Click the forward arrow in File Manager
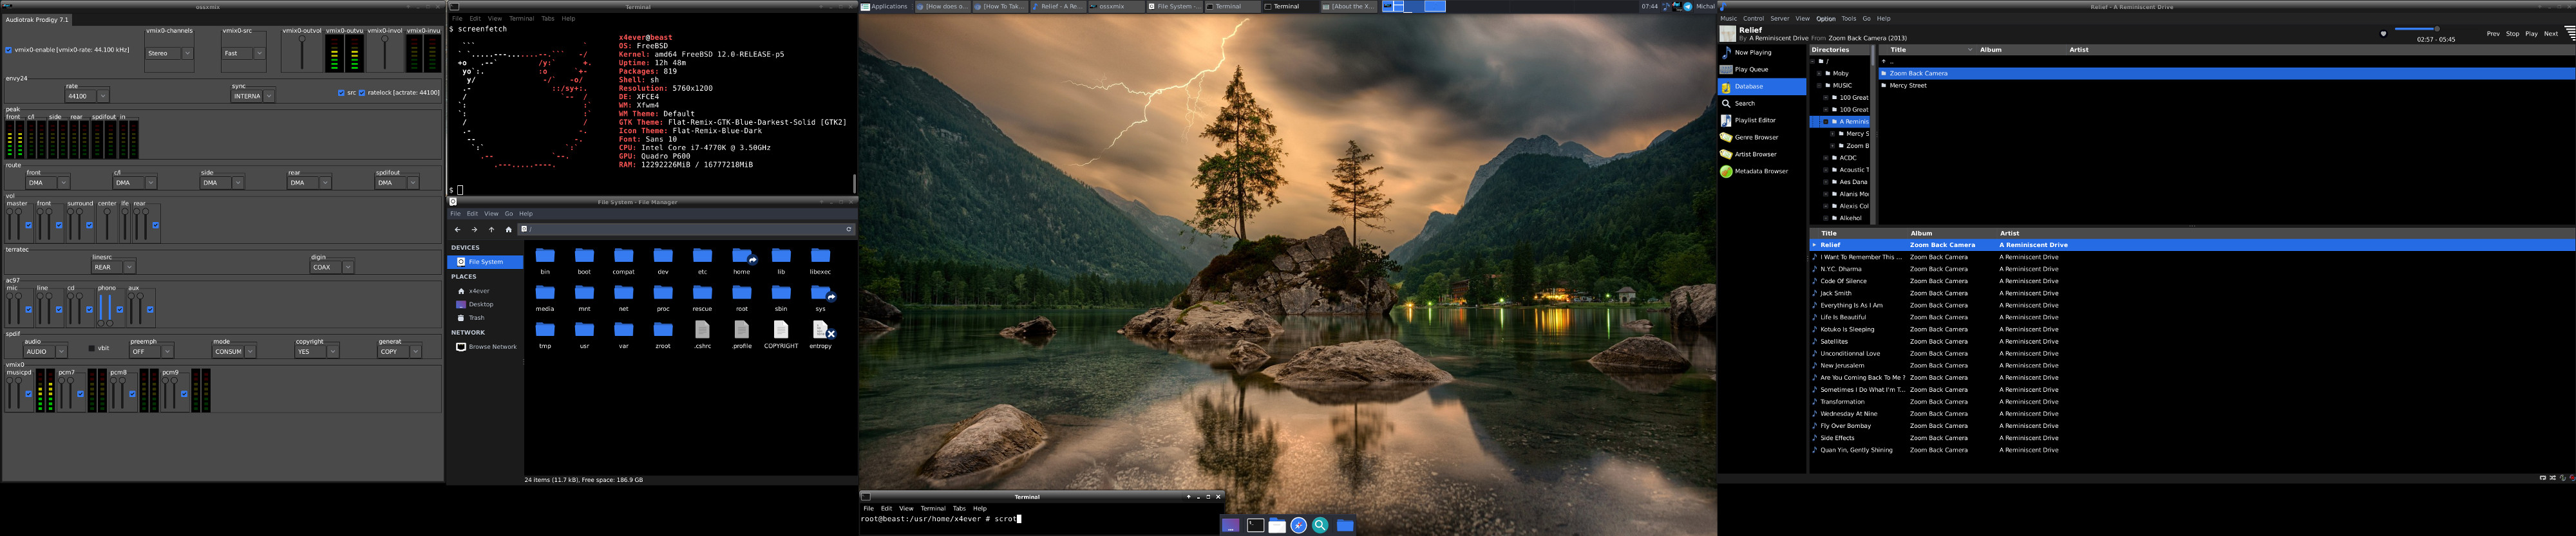Viewport: 2576px width, 536px height. [x=475, y=229]
